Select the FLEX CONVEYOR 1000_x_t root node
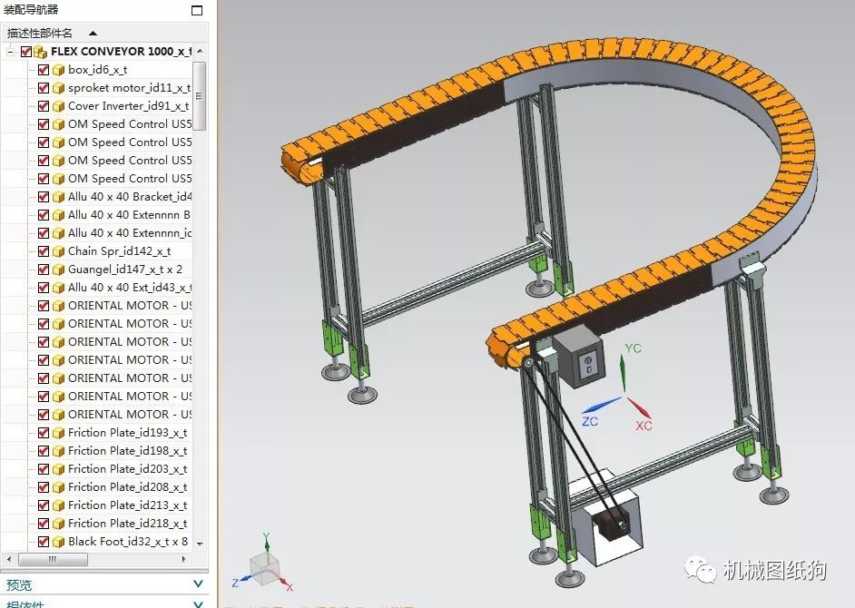Screen dimensions: 855x608 [x=121, y=51]
